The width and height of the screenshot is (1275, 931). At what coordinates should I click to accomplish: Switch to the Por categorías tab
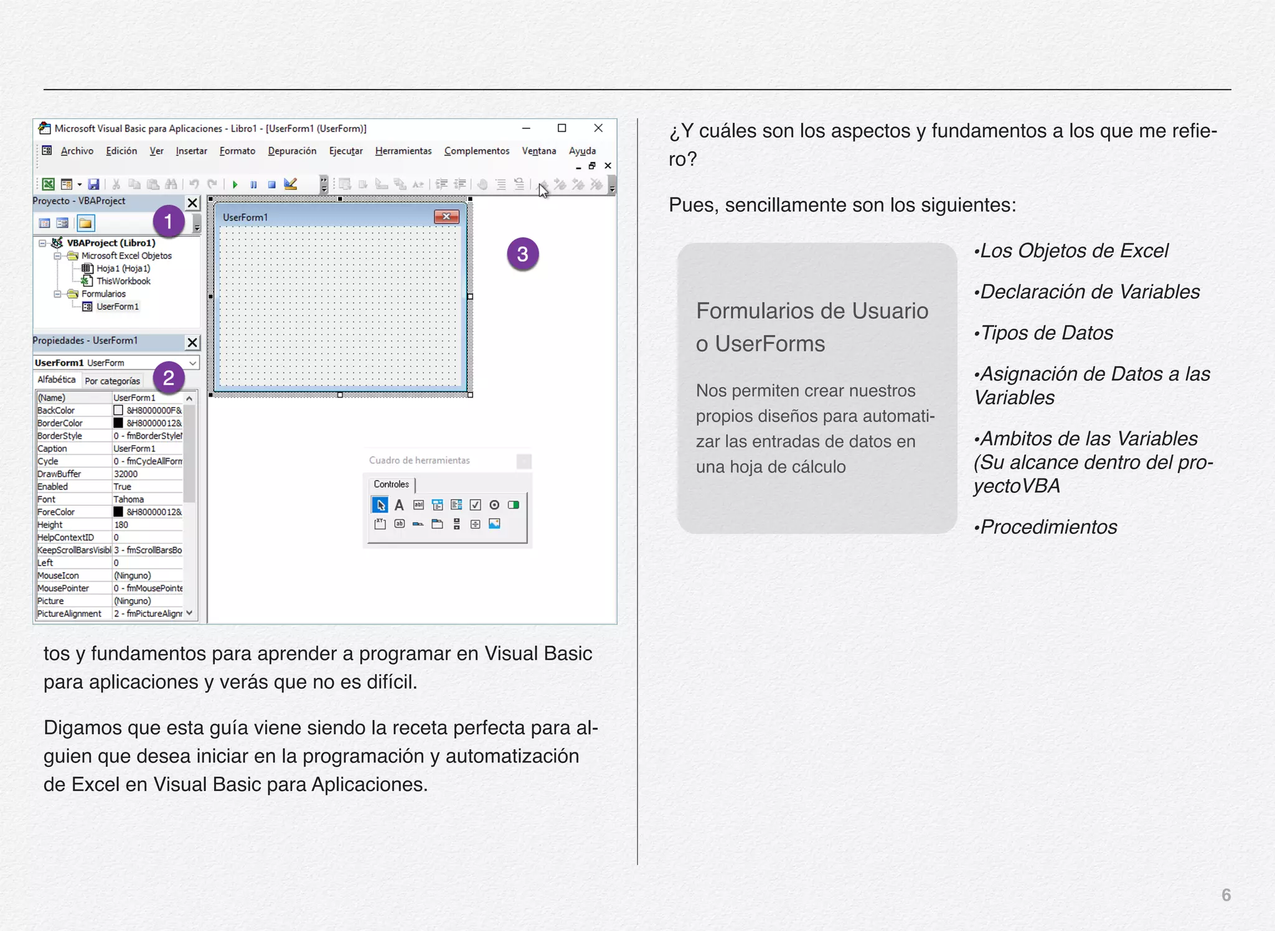(112, 381)
